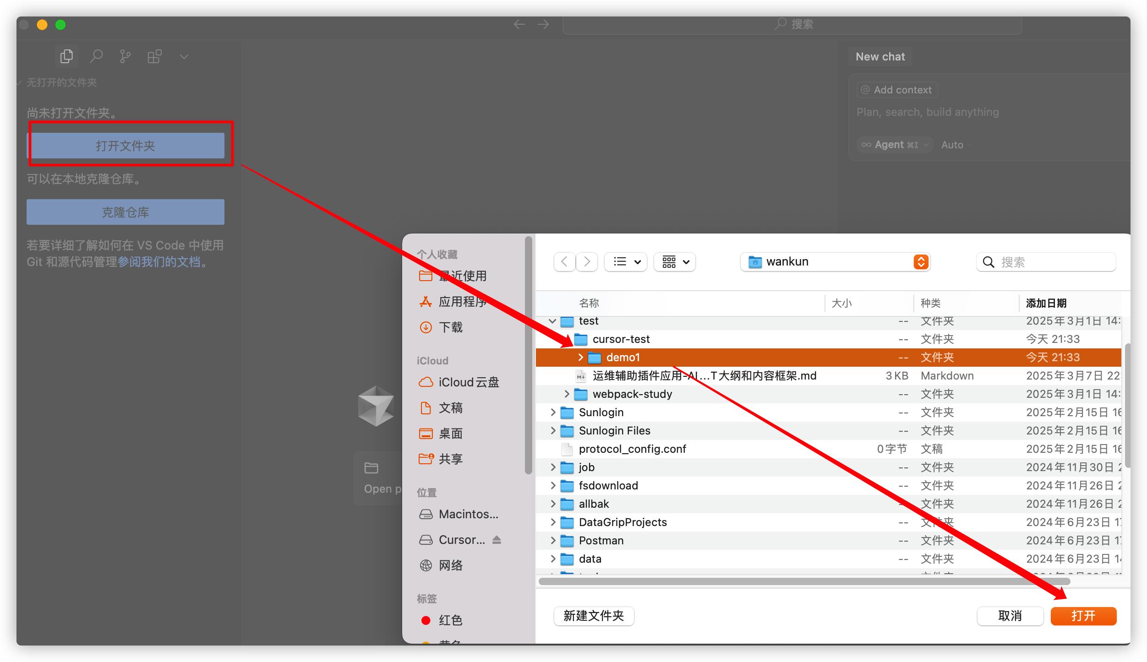Click the 克隆仓库 button
Image resolution: width=1147 pixels, height=662 pixels.
125,212
